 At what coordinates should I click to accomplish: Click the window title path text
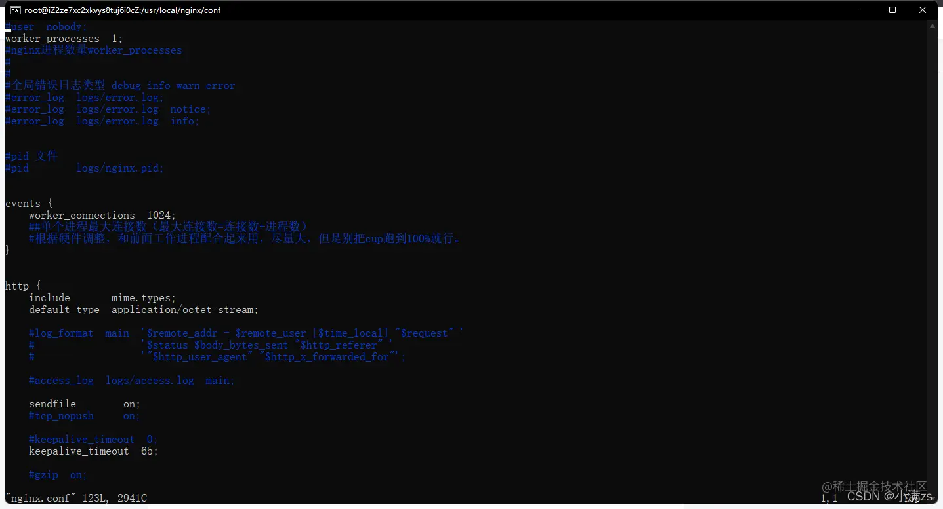pos(123,10)
